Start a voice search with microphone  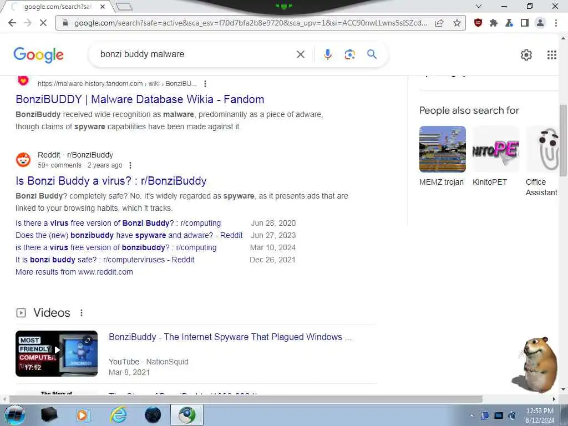coord(327,54)
